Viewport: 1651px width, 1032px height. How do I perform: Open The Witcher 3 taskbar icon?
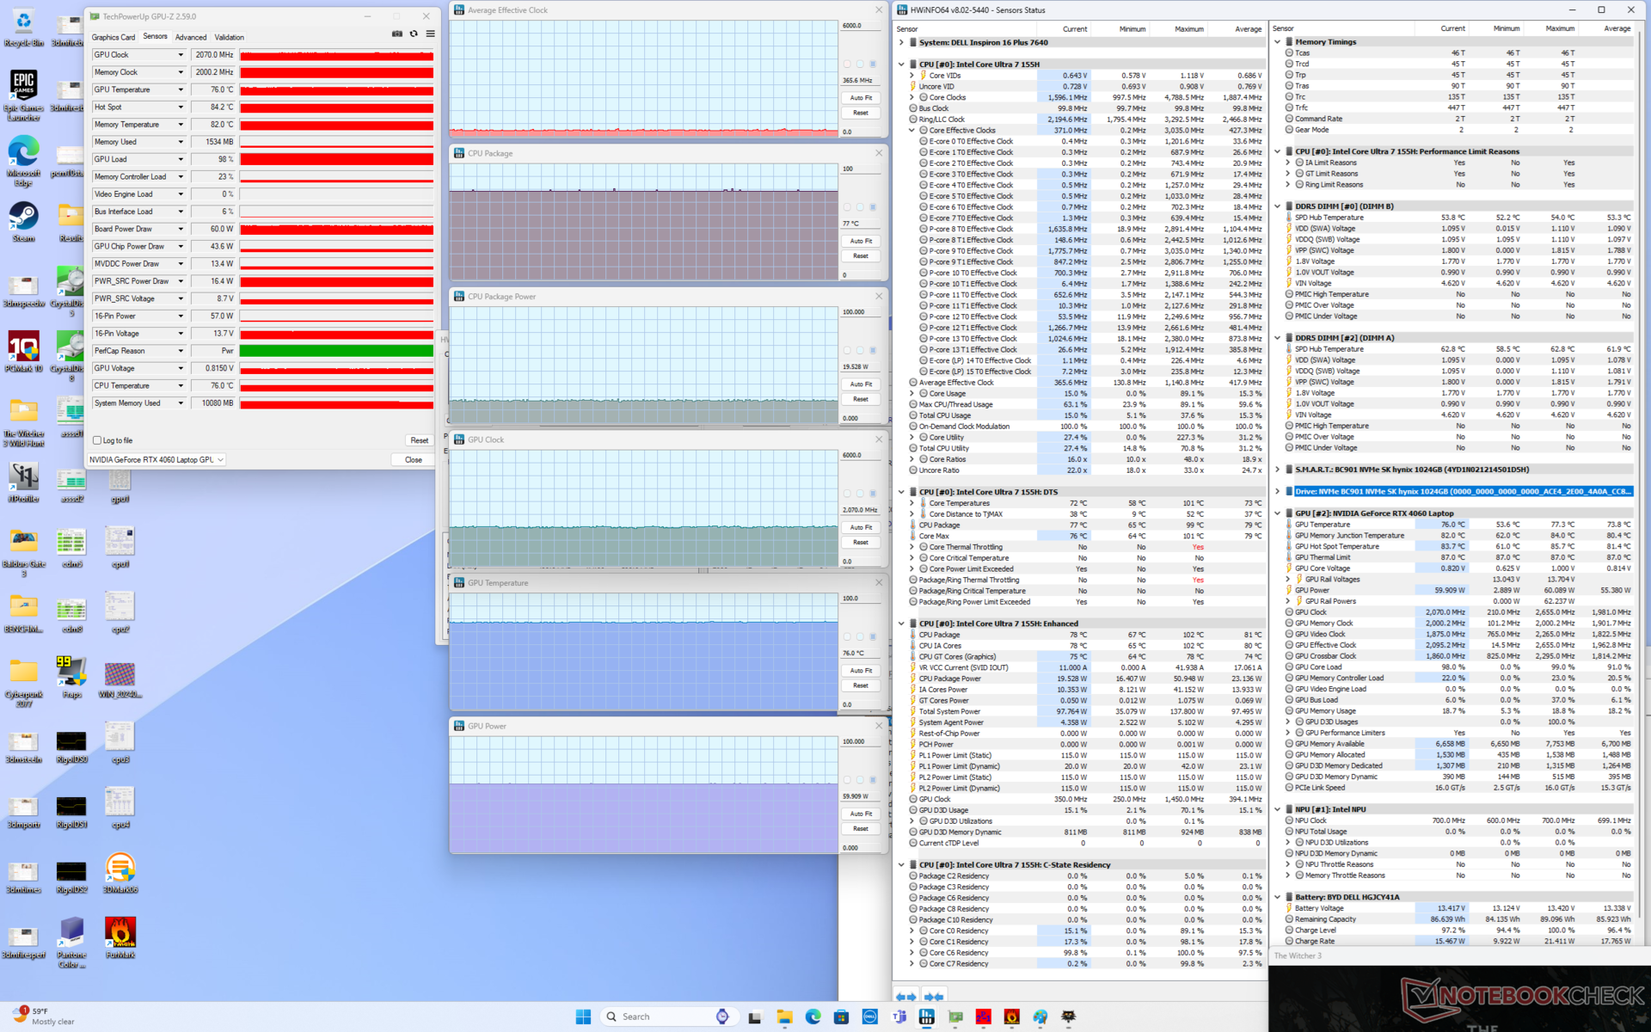[x=1068, y=1017]
